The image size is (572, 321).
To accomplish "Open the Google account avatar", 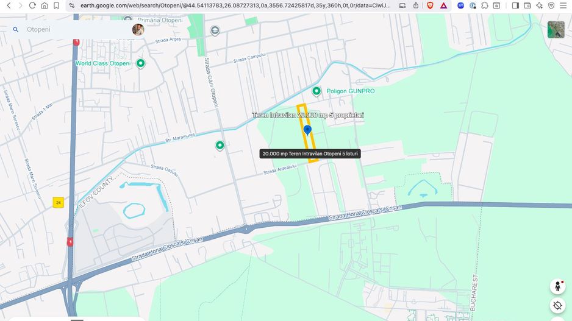I will [x=138, y=29].
